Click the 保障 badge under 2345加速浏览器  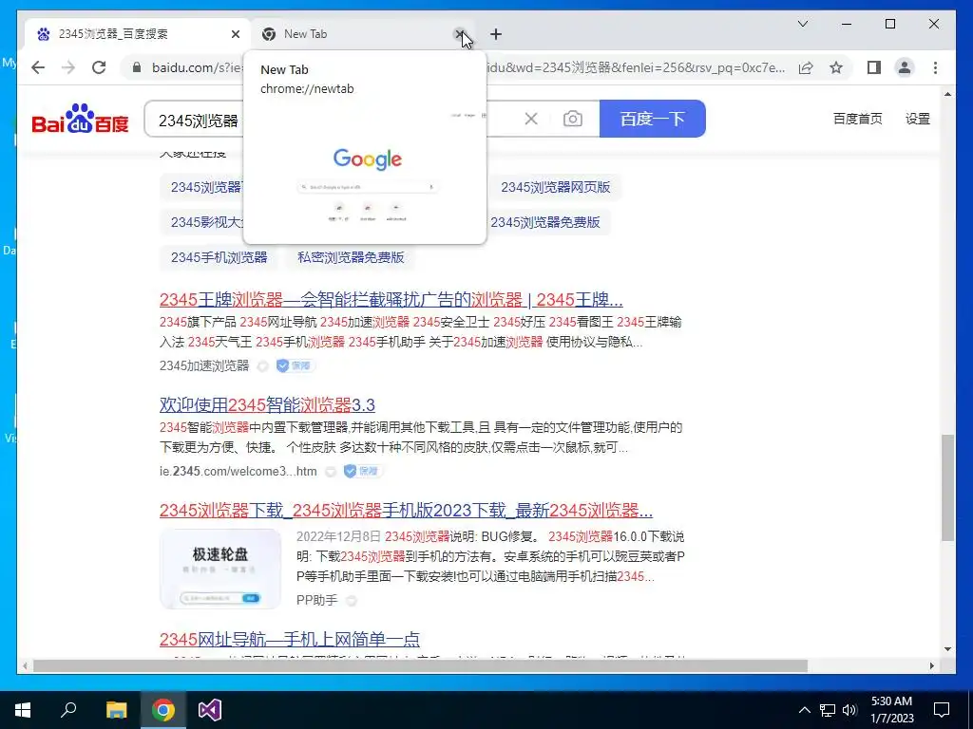pos(295,365)
